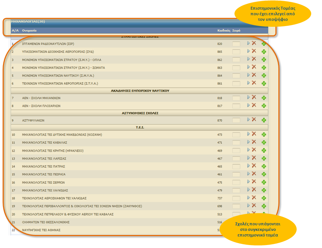Image resolution: width=322 pixels, height=248 pixels.
Task: Click blue arrow on ΜΗΧΑΝΟΛΟΓΙΑΣ ΤΕΙ ΣΕΡΡΩΝ row
Action: coord(249,181)
